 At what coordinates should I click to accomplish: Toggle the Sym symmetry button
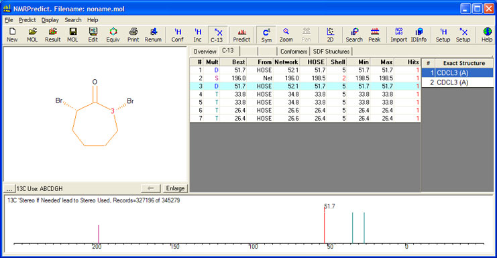[266, 35]
